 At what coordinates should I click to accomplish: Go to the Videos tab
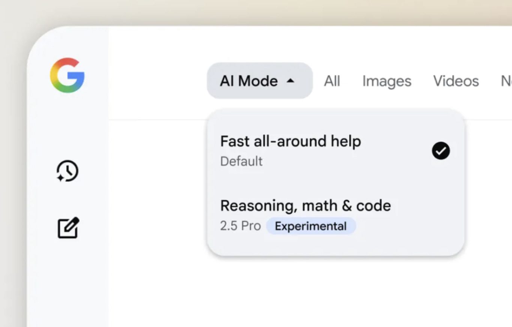(456, 81)
